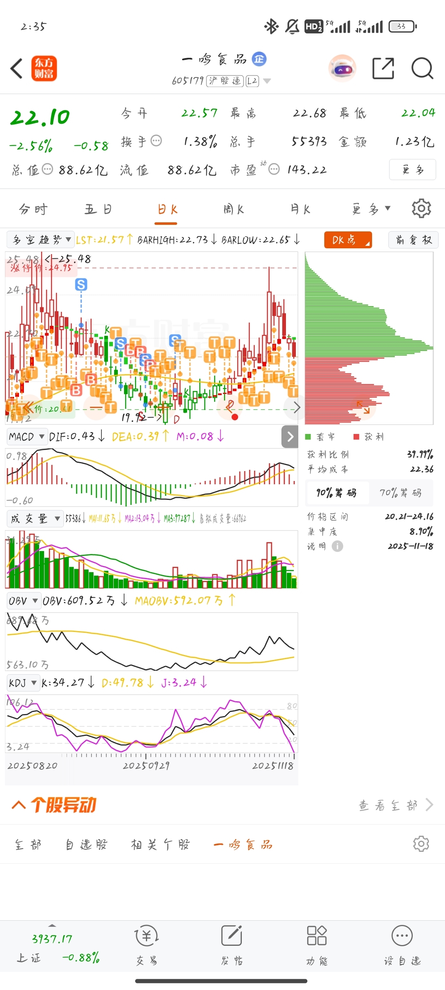This screenshot has width=445, height=990.
Task: Tap the info icon beside 说明
Action: click(337, 546)
